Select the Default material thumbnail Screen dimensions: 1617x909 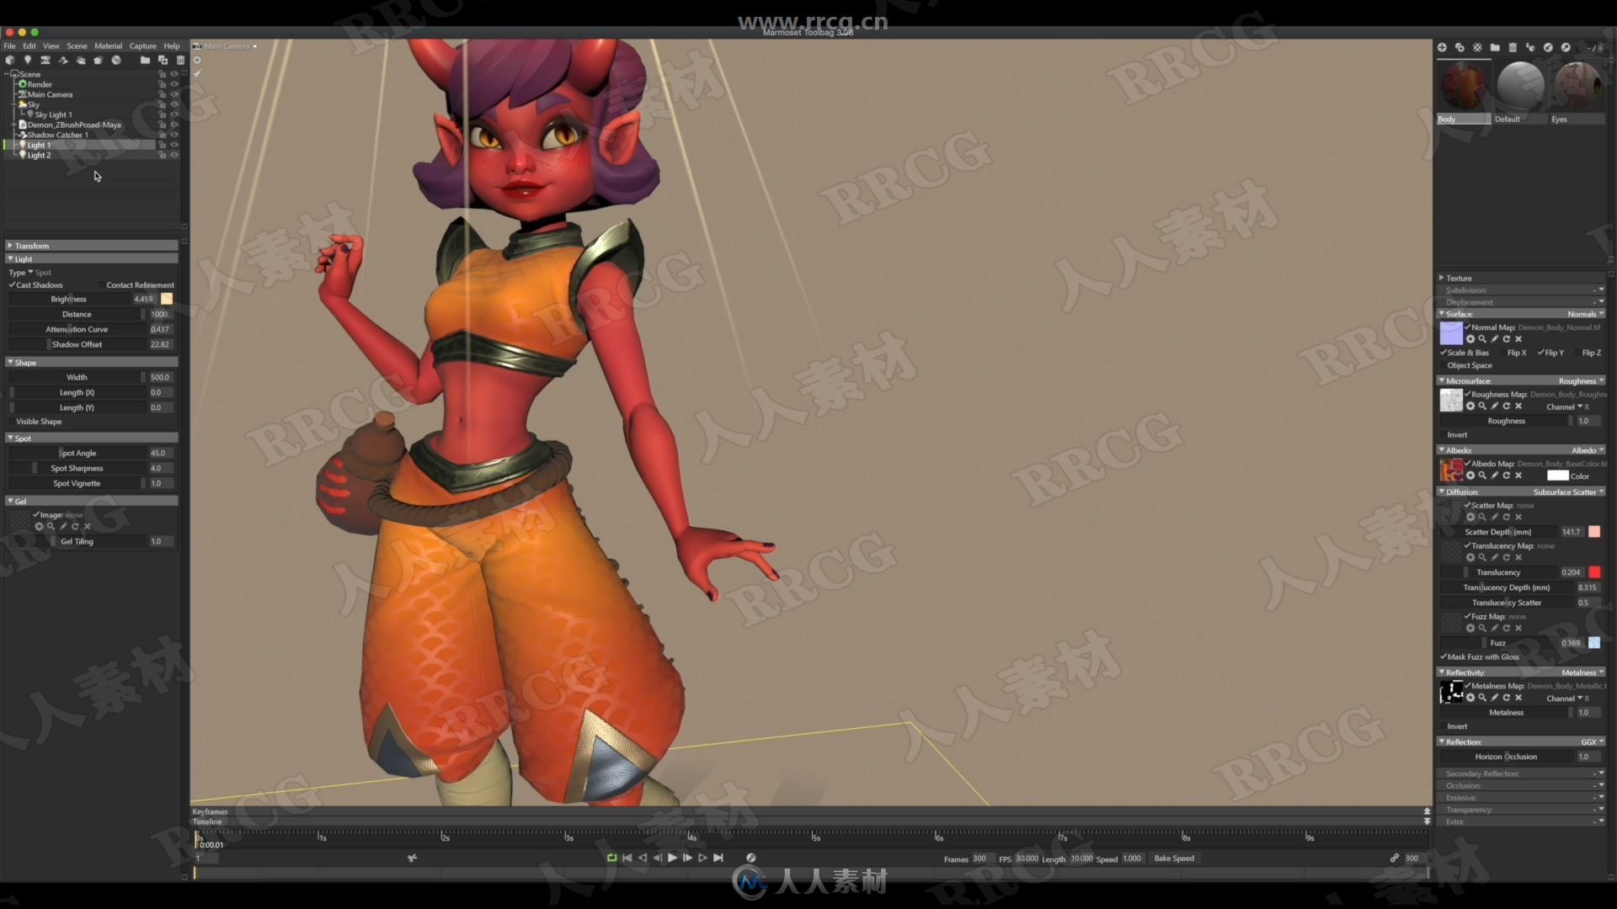[x=1520, y=86]
